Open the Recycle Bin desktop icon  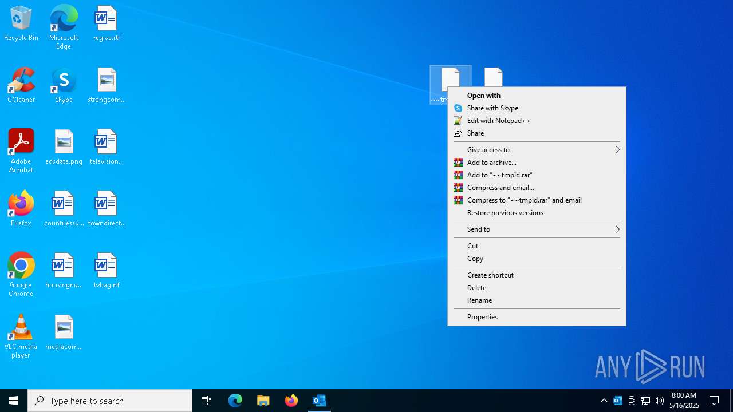pyautogui.click(x=21, y=24)
